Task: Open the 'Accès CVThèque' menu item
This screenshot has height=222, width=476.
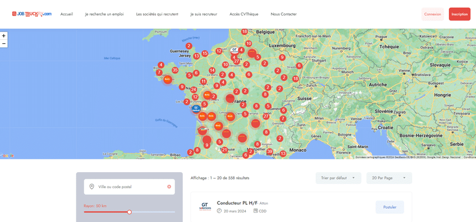Action: (x=244, y=14)
